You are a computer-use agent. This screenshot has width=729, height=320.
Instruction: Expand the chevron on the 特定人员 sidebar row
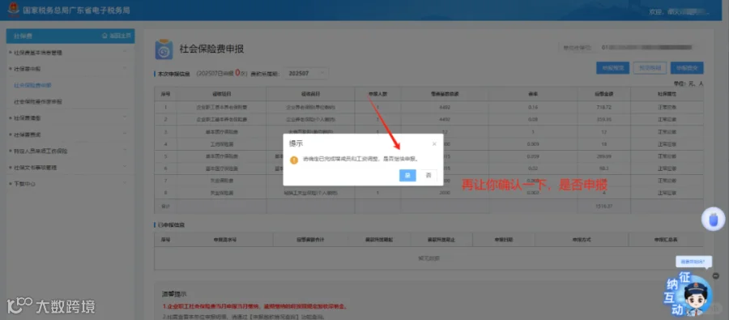click(x=125, y=151)
